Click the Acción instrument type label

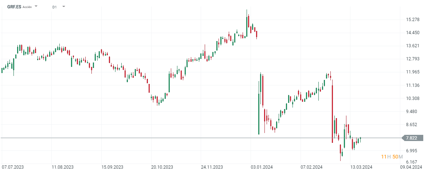coord(27,7)
